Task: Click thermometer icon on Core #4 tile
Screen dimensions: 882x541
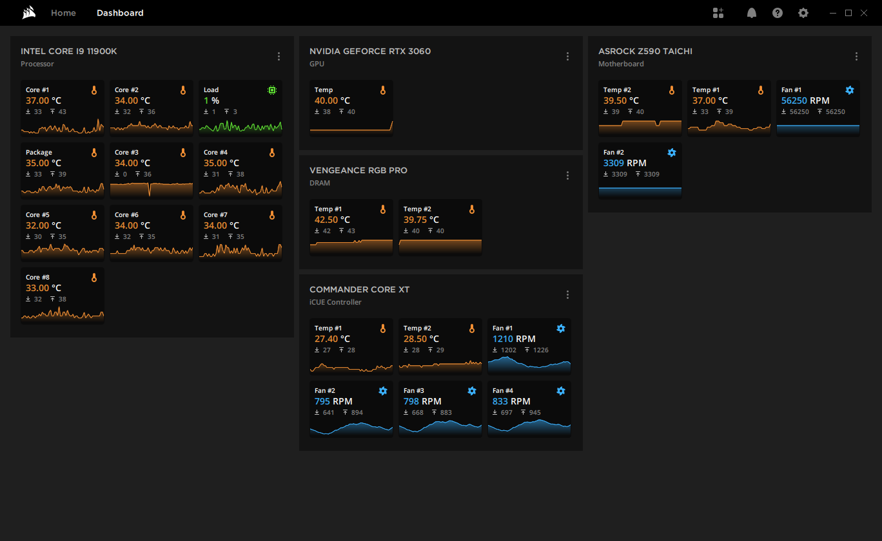Action: point(272,153)
